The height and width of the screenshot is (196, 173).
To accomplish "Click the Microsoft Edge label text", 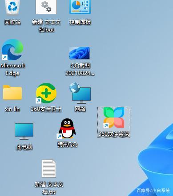I will click(12, 69).
